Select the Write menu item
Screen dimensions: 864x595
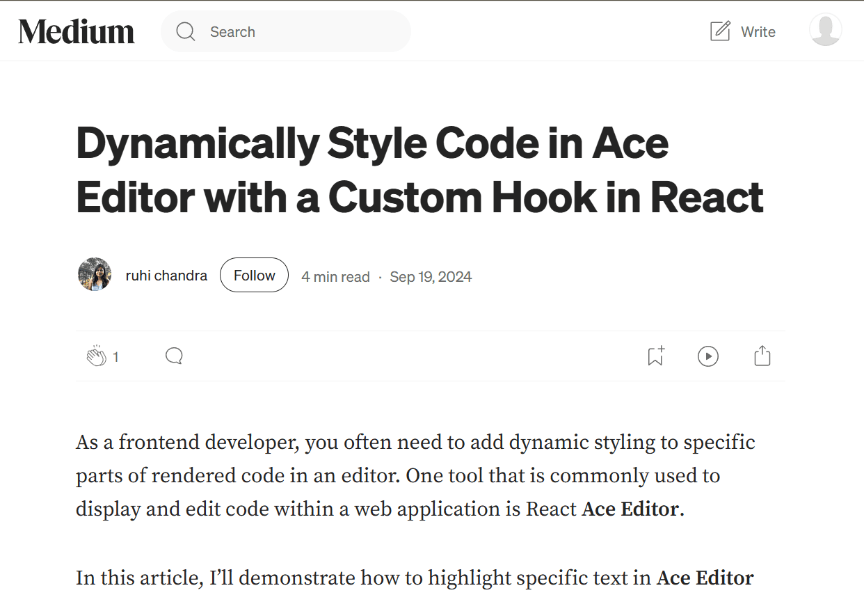pos(742,31)
